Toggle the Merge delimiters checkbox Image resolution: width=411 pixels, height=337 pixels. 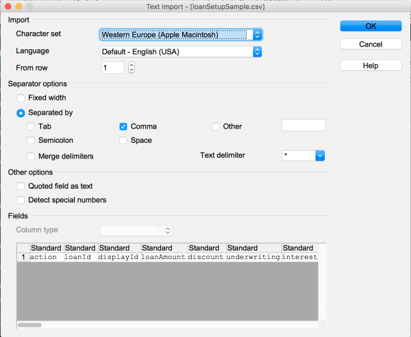[x=31, y=157]
